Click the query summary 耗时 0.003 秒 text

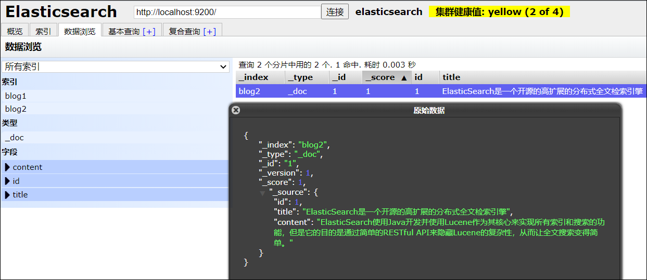click(390, 65)
